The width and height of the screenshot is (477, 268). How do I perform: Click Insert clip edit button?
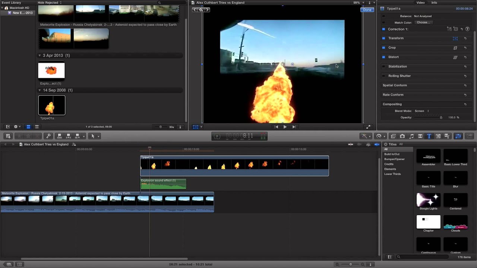[x=69, y=136]
